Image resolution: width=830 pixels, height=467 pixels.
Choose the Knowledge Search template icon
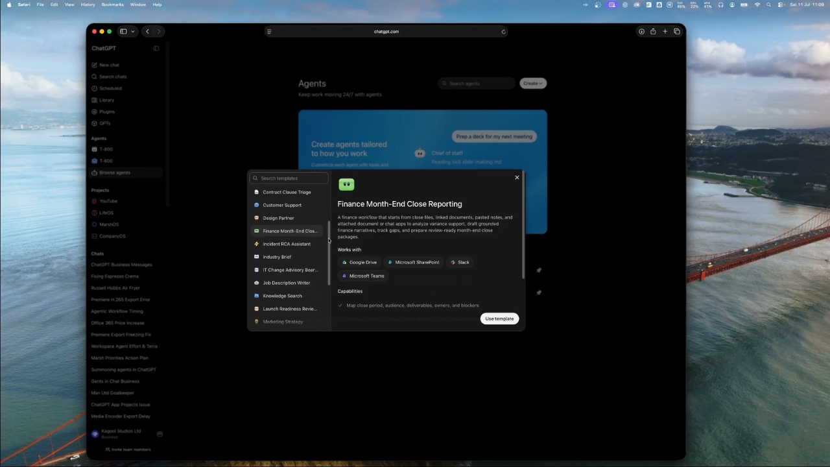coord(256,296)
